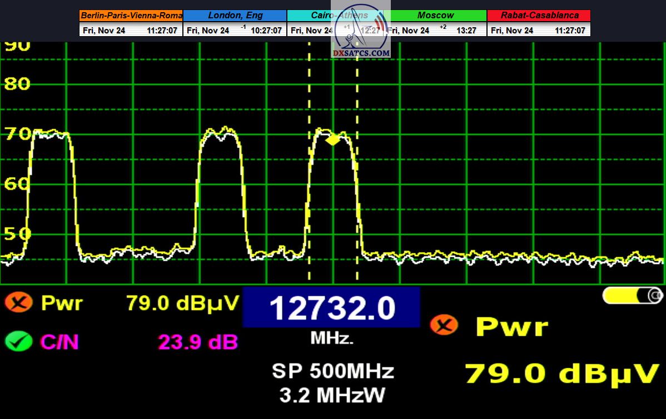This screenshot has width=666, height=419.
Task: Click the leftmost signal peak on the spectrum
Action: (x=50, y=134)
